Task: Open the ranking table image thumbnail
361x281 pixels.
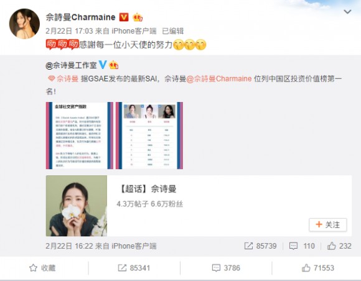Action: click(x=149, y=136)
